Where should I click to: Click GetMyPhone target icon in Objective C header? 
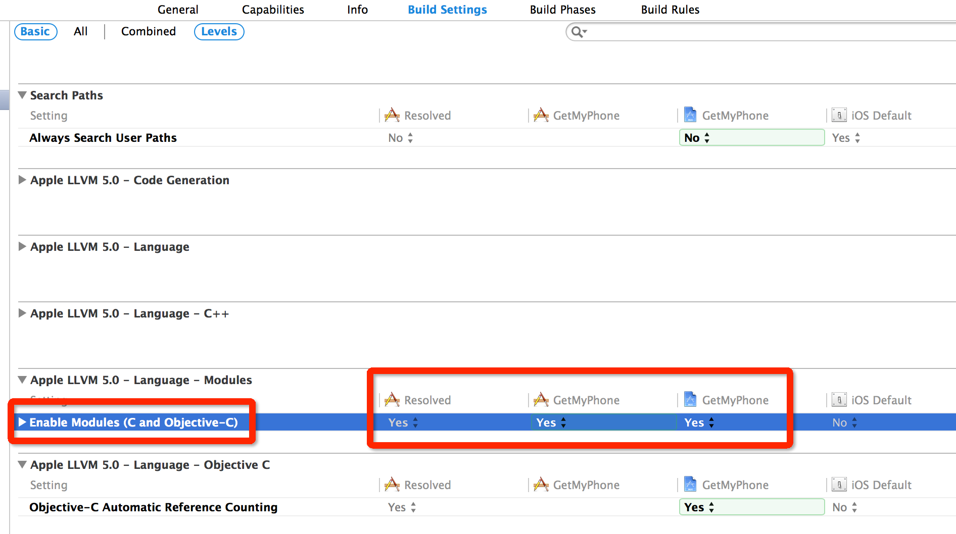tap(541, 485)
